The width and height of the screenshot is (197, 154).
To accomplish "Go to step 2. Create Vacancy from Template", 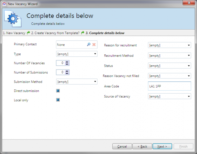I will 55,33.
